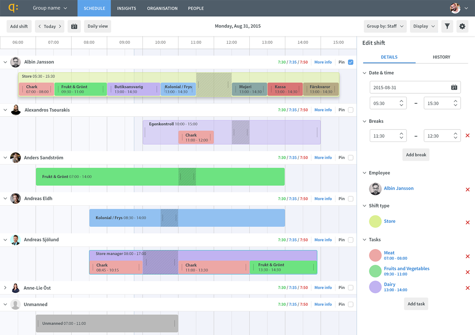Pin Andreas Sjölund row
The height and width of the screenshot is (335, 475).
(351, 240)
